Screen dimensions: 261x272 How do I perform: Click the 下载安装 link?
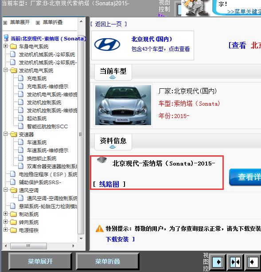[117, 239]
